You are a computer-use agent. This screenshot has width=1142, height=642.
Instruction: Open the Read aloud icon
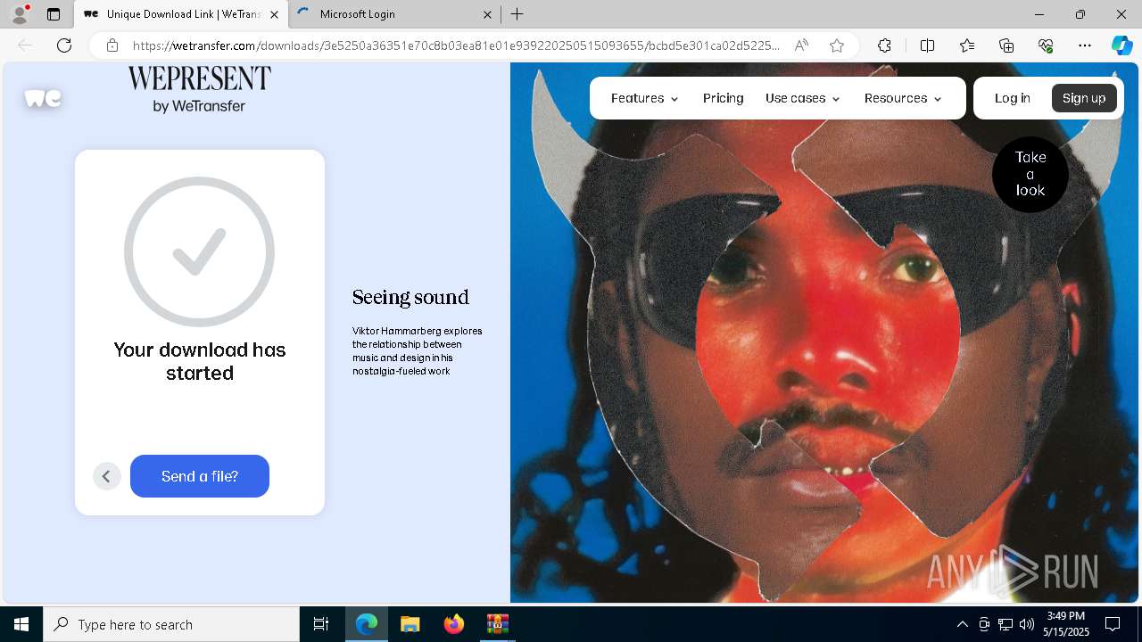tap(801, 45)
